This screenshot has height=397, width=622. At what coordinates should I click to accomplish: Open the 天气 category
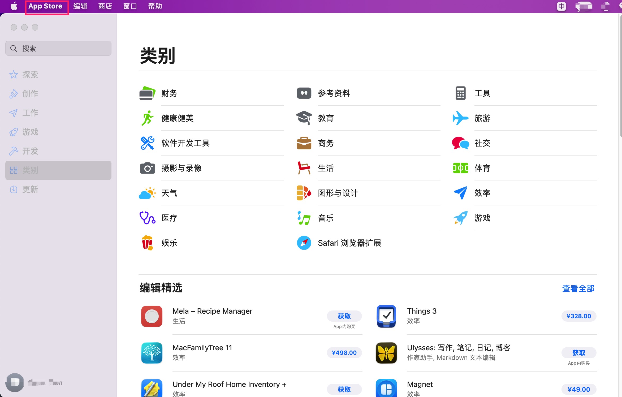(169, 193)
